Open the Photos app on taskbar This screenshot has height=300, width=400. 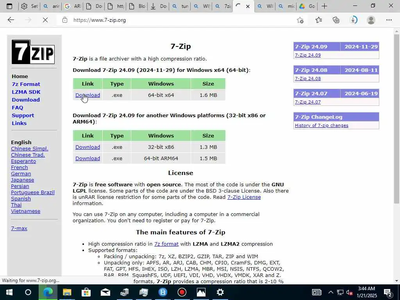click(x=201, y=292)
